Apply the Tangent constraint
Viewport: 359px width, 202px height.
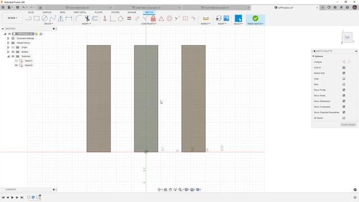[x=121, y=19]
